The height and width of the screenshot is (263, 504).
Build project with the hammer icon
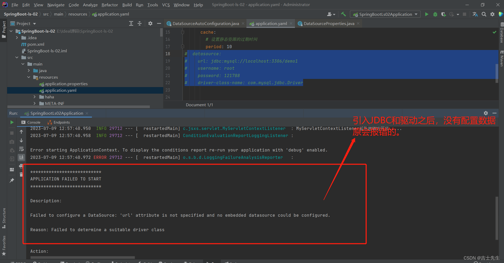tap(343, 14)
